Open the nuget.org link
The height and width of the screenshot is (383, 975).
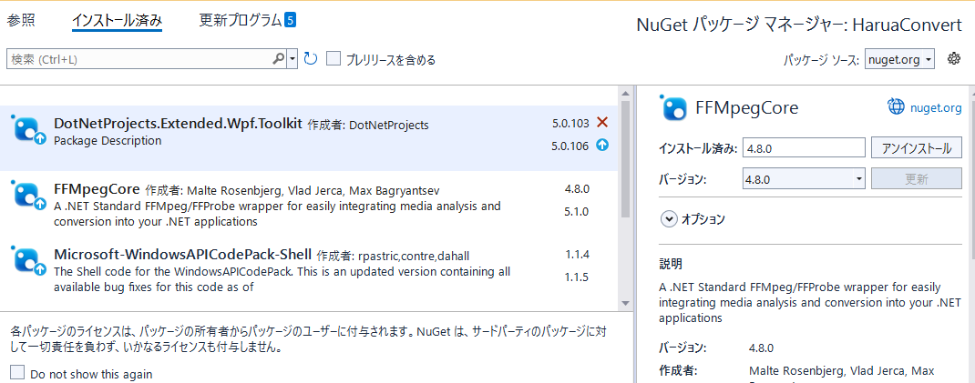(x=935, y=108)
